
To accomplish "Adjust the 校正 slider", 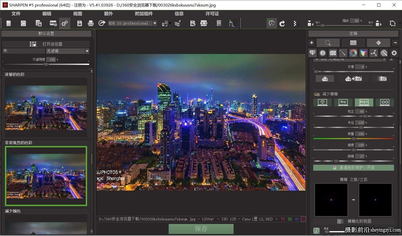I will coord(353,116).
